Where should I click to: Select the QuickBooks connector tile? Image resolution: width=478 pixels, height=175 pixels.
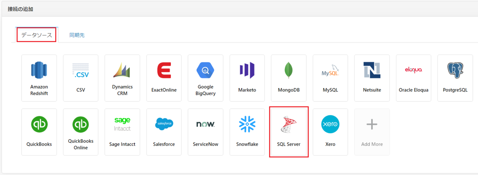(39, 132)
